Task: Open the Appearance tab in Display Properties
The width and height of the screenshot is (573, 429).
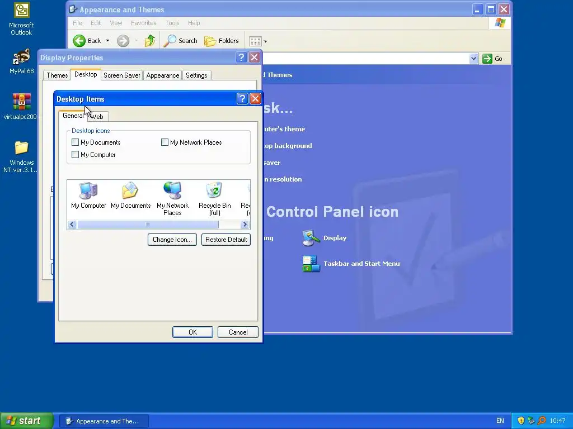Action: [163, 75]
